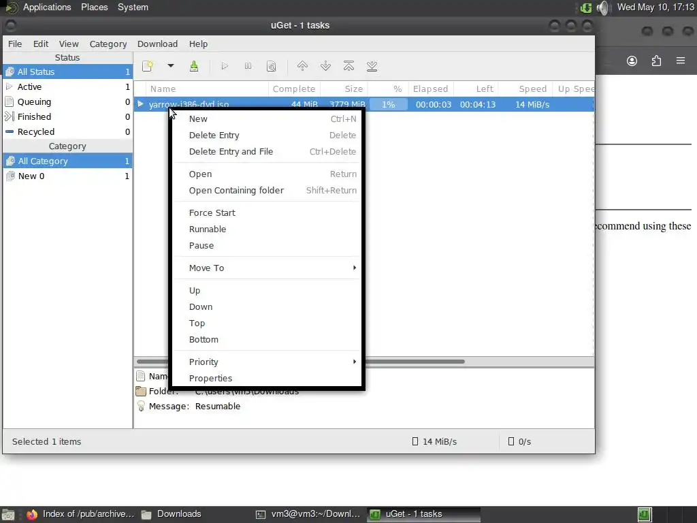Click the download Properties toolbar icon
The image size is (697, 523).
pyautogui.click(x=271, y=66)
